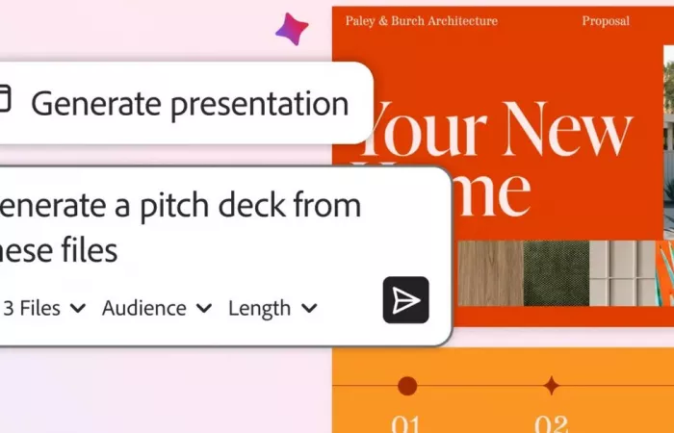Focus the pitch deck prompt text field
Screen dimensions: 674x433
(x=193, y=227)
